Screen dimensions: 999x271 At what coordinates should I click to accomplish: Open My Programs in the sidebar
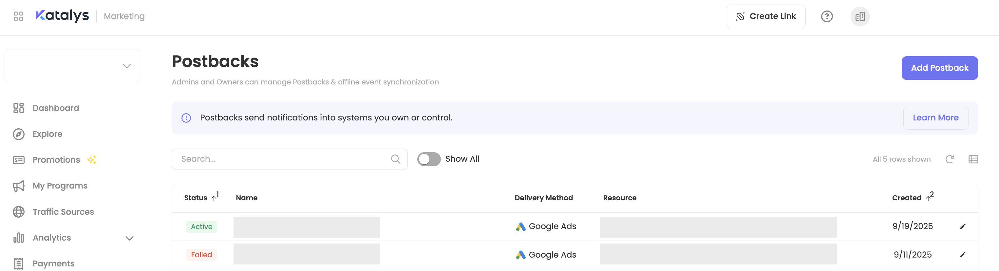tap(60, 186)
